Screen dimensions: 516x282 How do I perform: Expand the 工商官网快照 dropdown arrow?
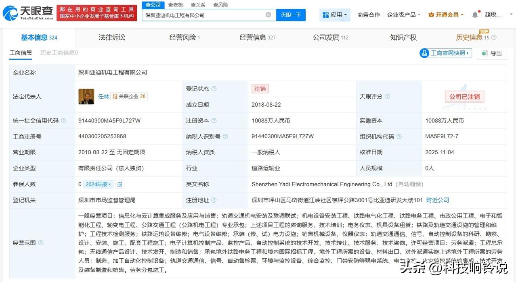click(x=468, y=53)
